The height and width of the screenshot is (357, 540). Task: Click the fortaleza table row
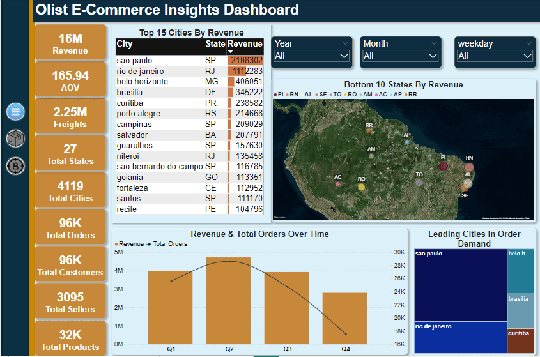pyautogui.click(x=190, y=188)
